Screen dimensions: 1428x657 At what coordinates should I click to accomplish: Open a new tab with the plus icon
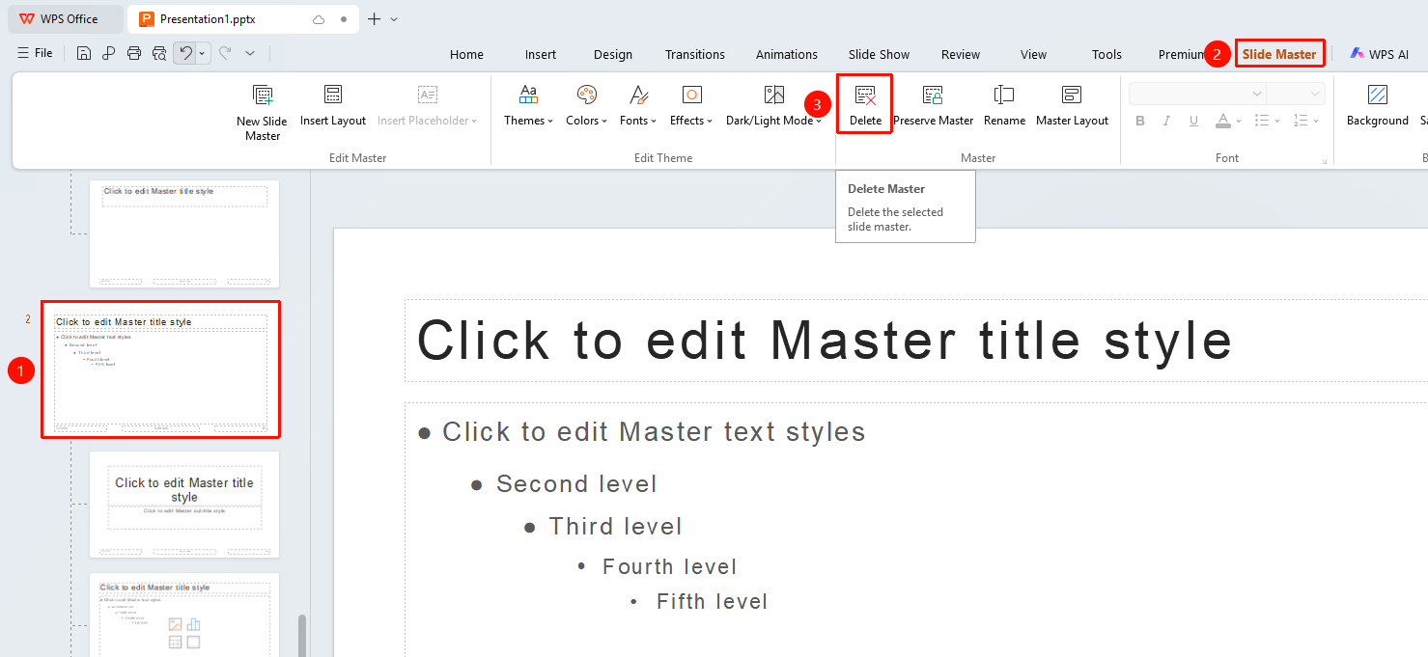[x=375, y=19]
